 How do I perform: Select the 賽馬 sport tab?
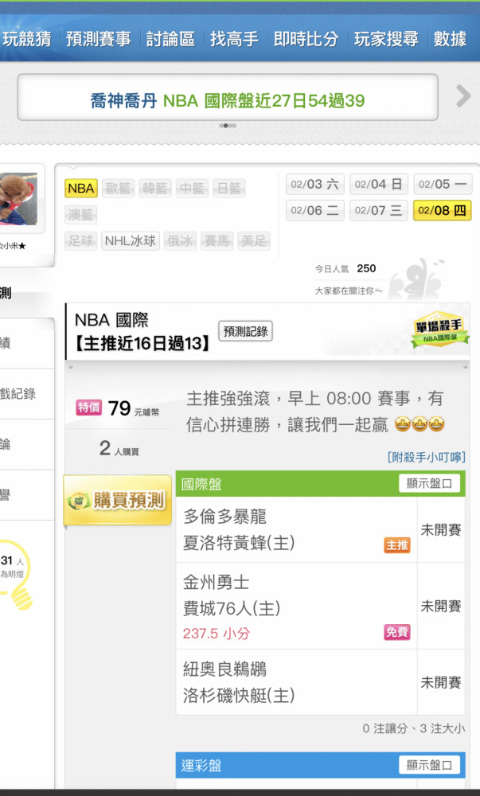[x=217, y=240]
